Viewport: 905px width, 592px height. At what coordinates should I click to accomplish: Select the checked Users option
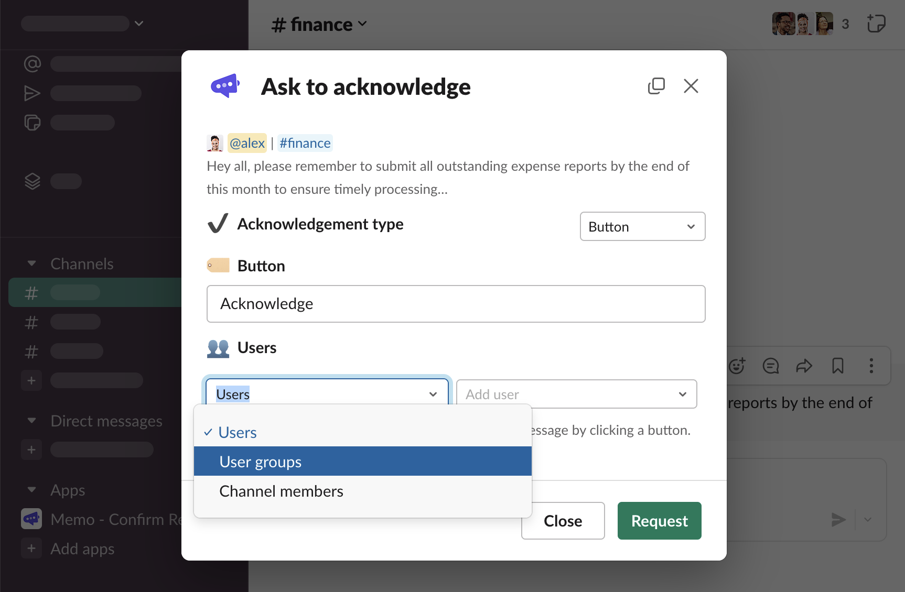click(238, 433)
